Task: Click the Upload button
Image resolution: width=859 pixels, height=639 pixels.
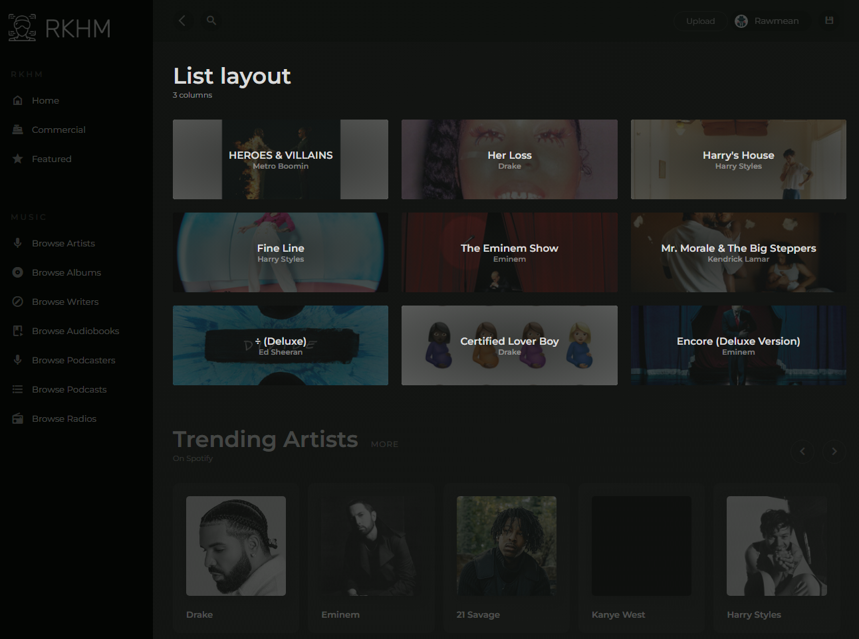Action: 701,21
